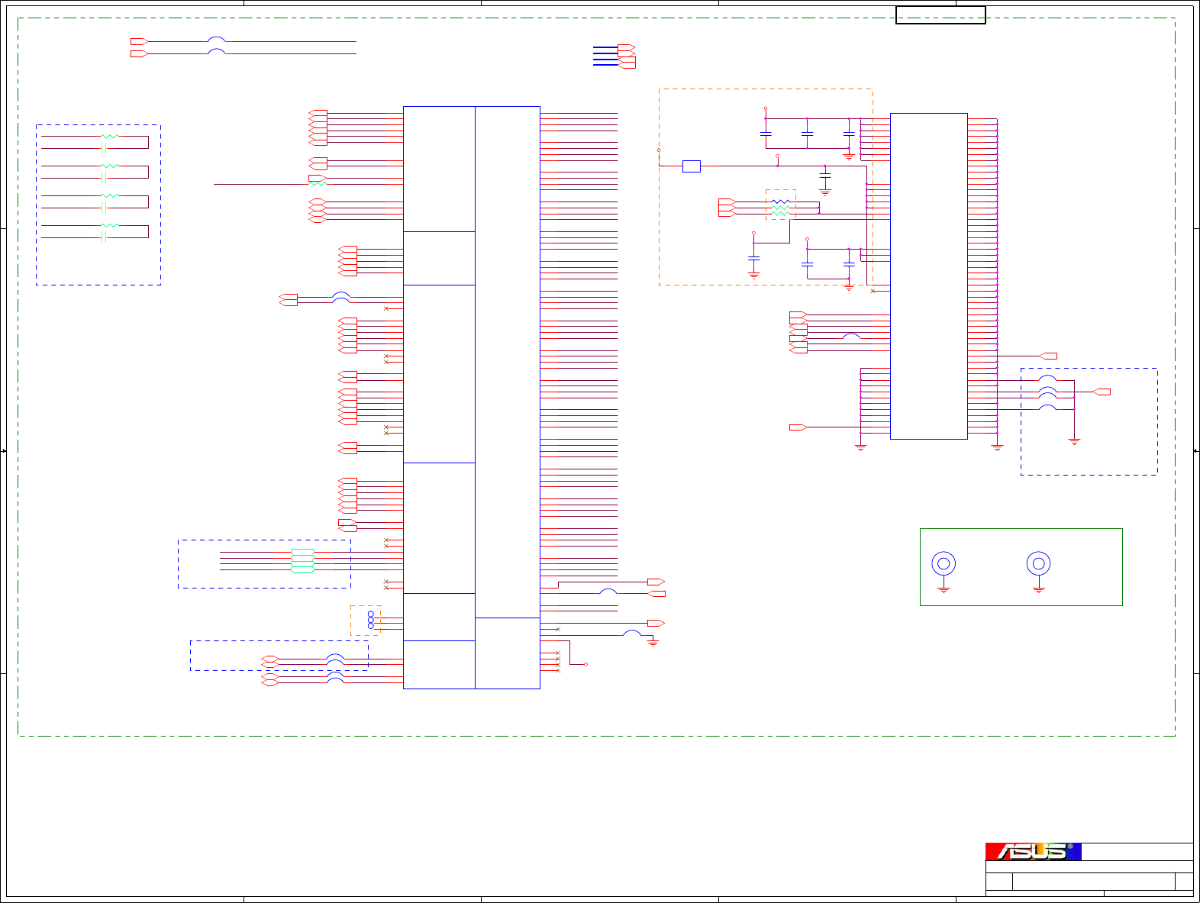The height and width of the screenshot is (903, 1200).
Task: Select the ground symbol inside the right blue dashed box
Action: (1074, 441)
